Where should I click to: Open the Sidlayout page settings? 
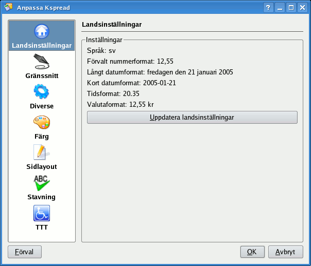pos(42,153)
